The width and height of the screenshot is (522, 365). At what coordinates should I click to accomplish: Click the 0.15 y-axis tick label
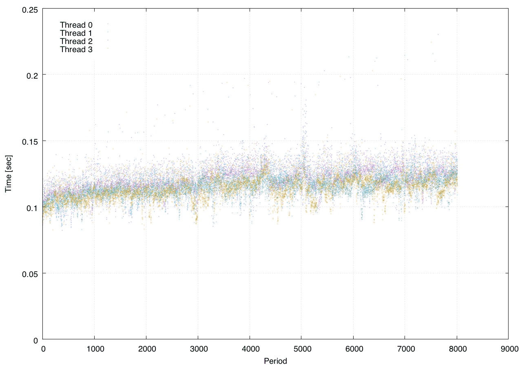tap(29, 141)
